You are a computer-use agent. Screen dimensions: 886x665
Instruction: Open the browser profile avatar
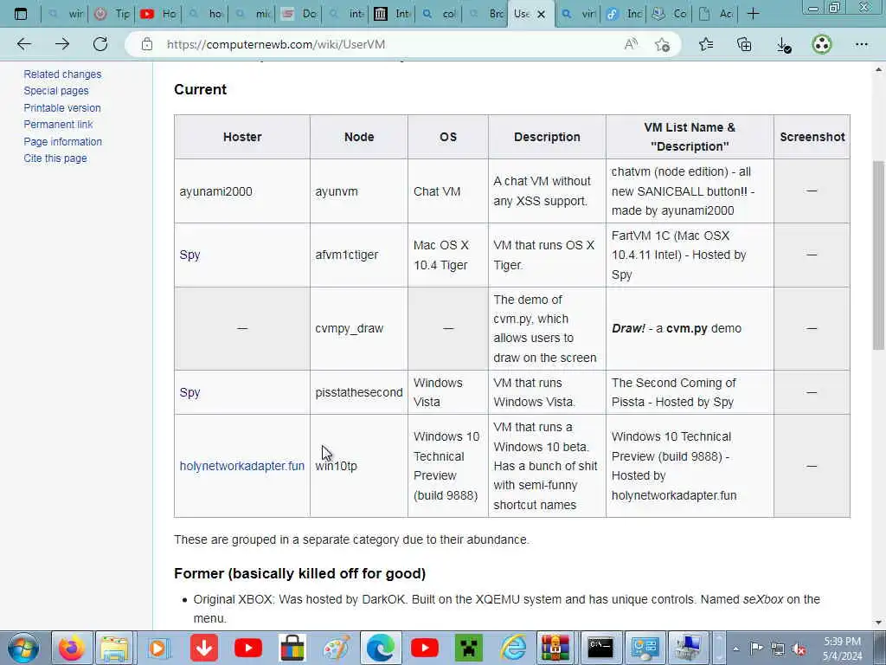coord(822,44)
